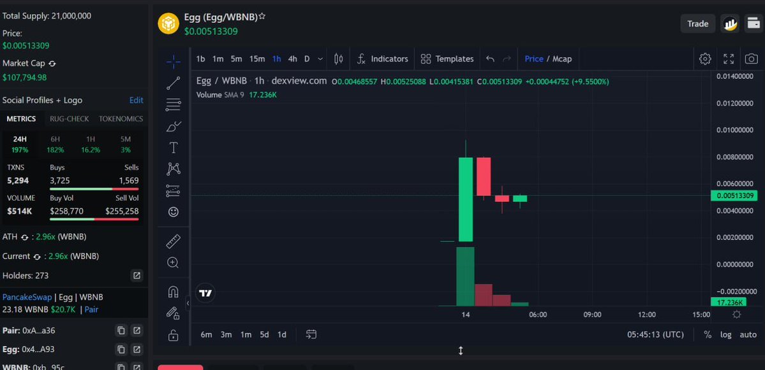Switch chart to Mcap view

tap(562, 59)
